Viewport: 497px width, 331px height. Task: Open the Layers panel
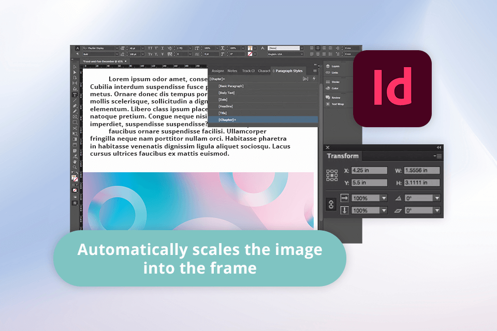(333, 66)
